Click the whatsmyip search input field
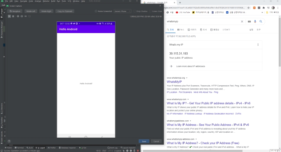 203,21
